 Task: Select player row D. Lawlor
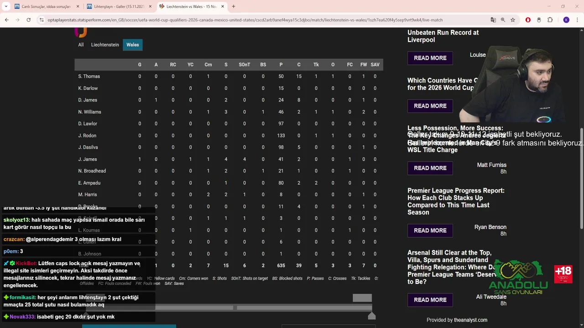229,124
